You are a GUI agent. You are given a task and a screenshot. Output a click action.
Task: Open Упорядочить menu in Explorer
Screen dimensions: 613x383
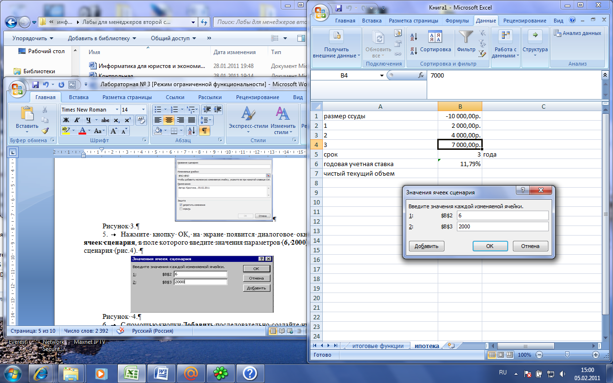tap(33, 38)
